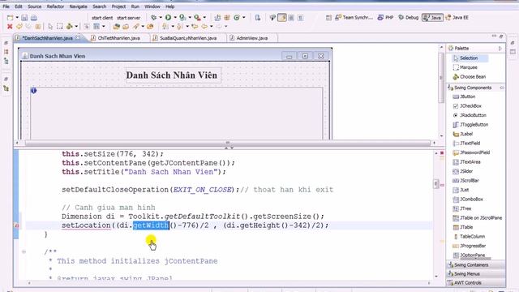Select the JButton palette item
The height and width of the screenshot is (292, 519).
tap(464, 97)
